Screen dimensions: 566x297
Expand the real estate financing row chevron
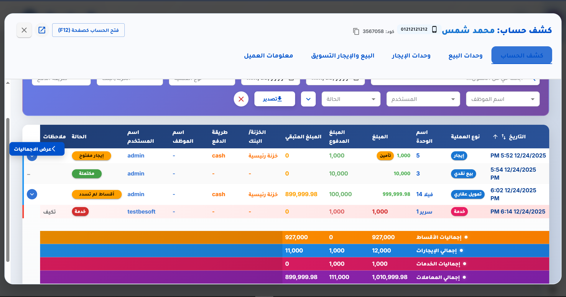point(32,194)
